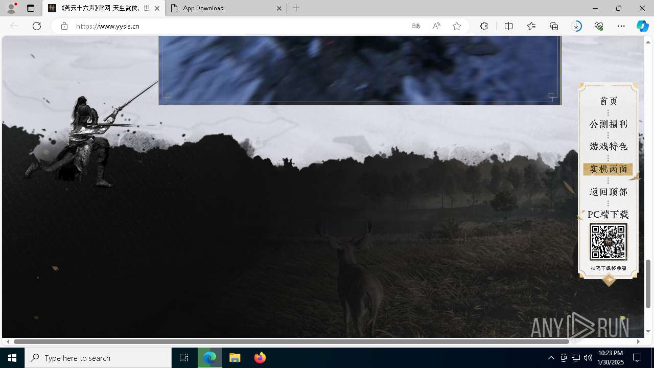Open Settings and more menu
The image size is (654, 368).
tap(621, 26)
